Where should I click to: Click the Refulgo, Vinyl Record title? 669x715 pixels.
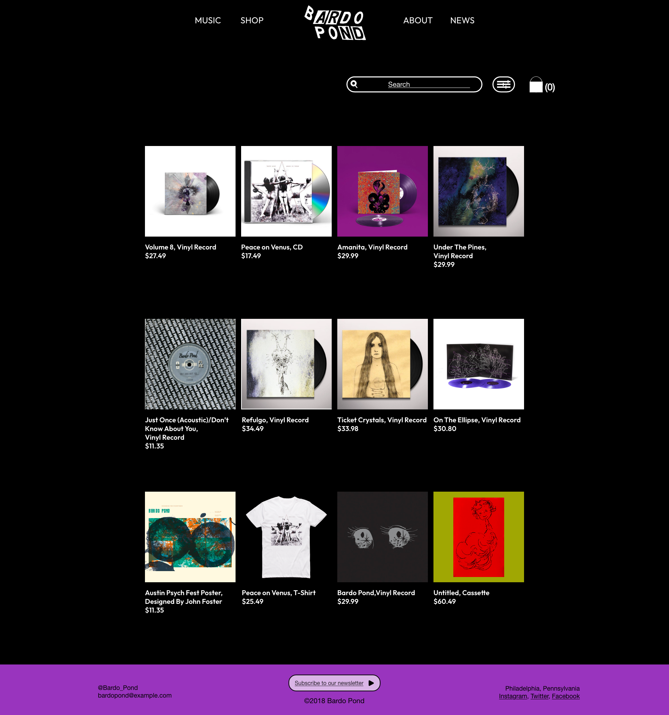tap(275, 420)
